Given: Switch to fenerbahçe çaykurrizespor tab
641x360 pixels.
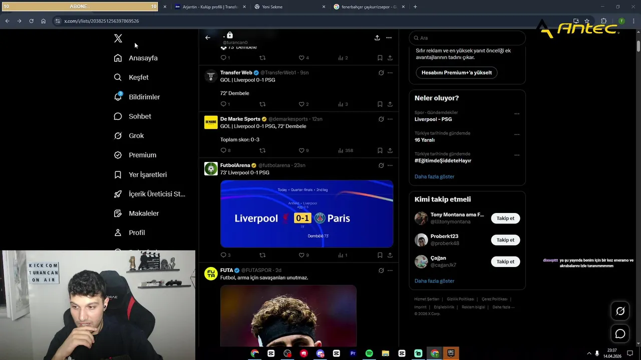Looking at the screenshot, I should click(369, 7).
